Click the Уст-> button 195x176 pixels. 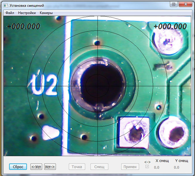50,167
